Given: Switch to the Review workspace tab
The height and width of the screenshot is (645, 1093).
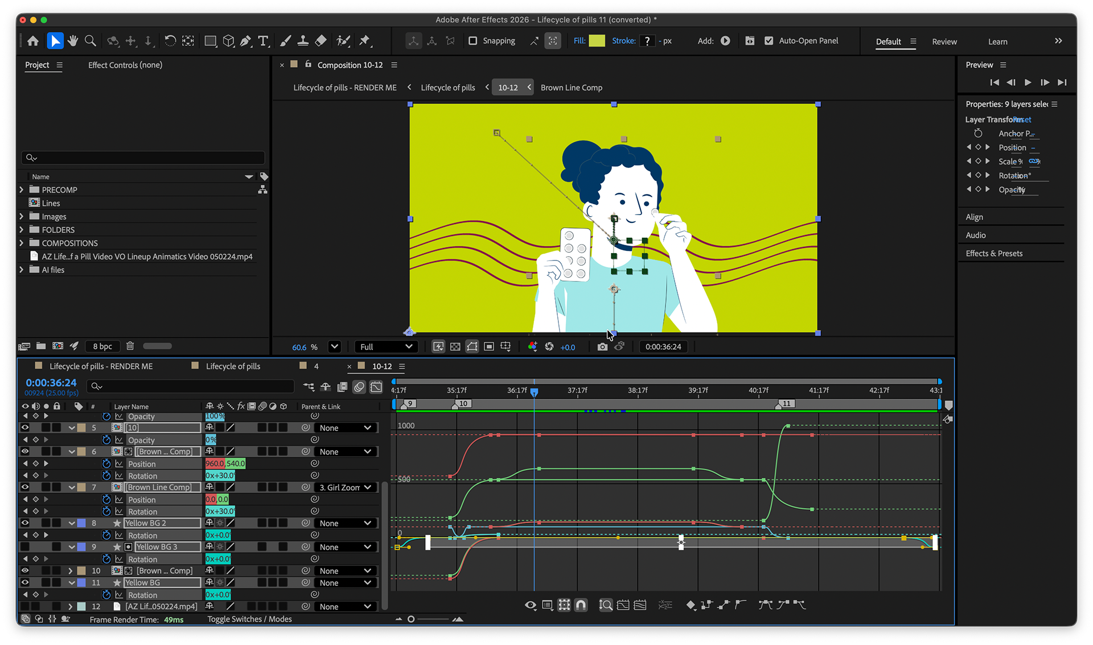Looking at the screenshot, I should (944, 42).
